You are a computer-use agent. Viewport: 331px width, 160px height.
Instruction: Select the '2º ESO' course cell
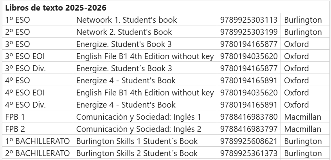click(18, 32)
